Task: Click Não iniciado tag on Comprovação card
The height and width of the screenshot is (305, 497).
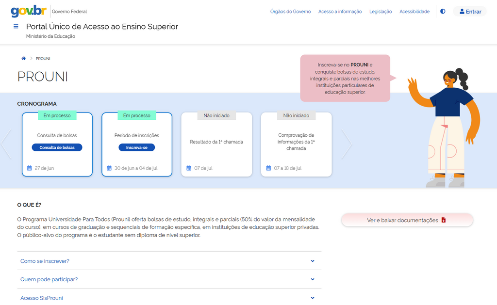Action: (297, 115)
